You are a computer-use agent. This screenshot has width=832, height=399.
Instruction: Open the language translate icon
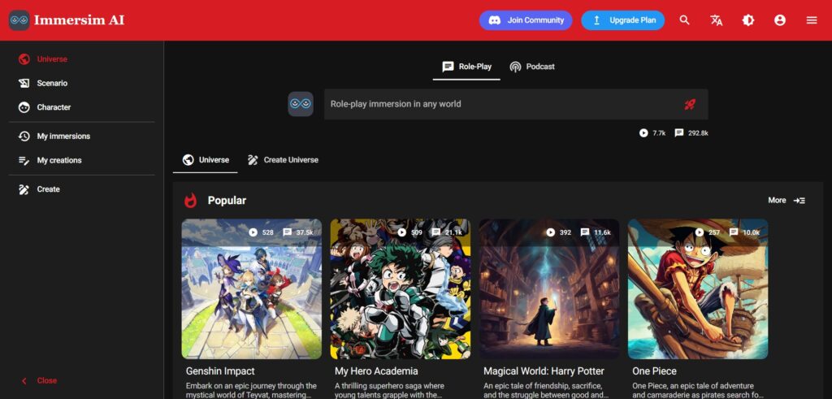tap(717, 20)
